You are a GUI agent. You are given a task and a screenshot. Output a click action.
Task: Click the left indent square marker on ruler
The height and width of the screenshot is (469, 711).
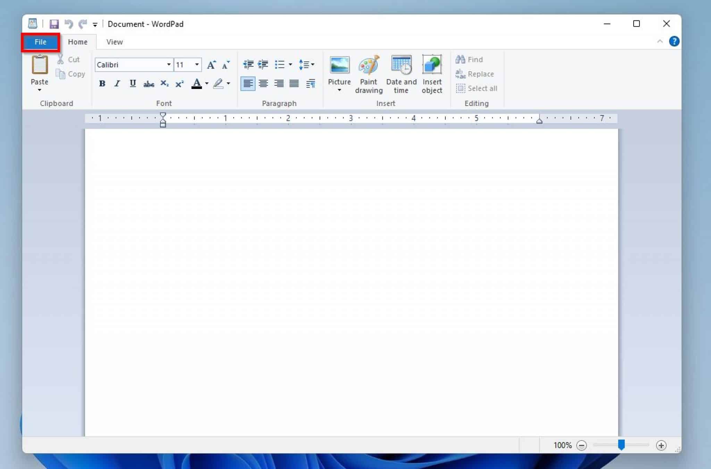point(163,125)
